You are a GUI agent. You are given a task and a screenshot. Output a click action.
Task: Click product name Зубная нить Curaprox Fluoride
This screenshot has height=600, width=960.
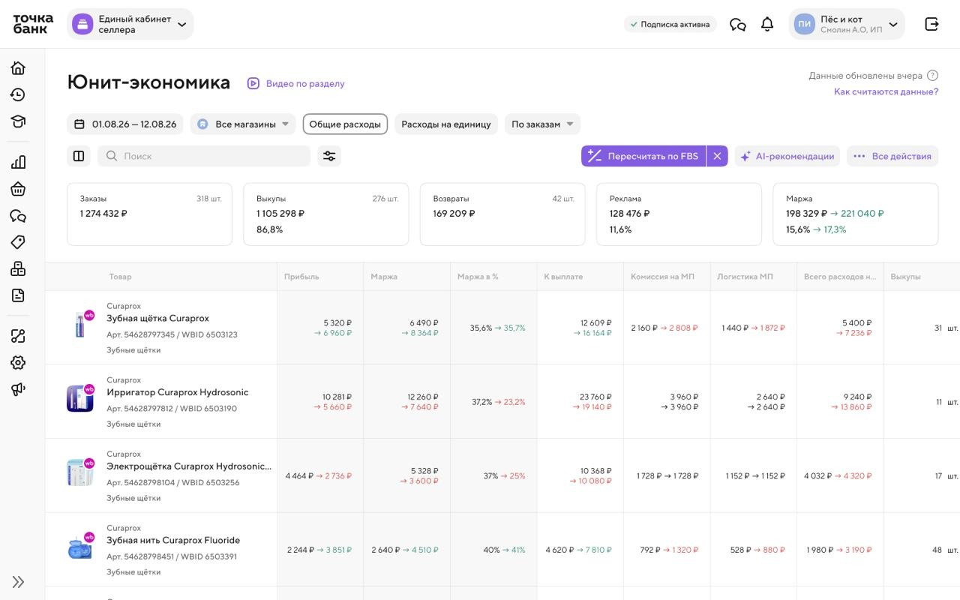(x=173, y=540)
